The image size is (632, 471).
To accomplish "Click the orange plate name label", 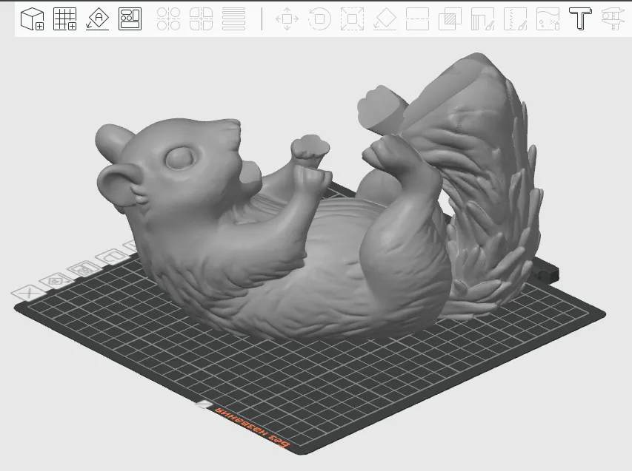I will click(x=252, y=427).
